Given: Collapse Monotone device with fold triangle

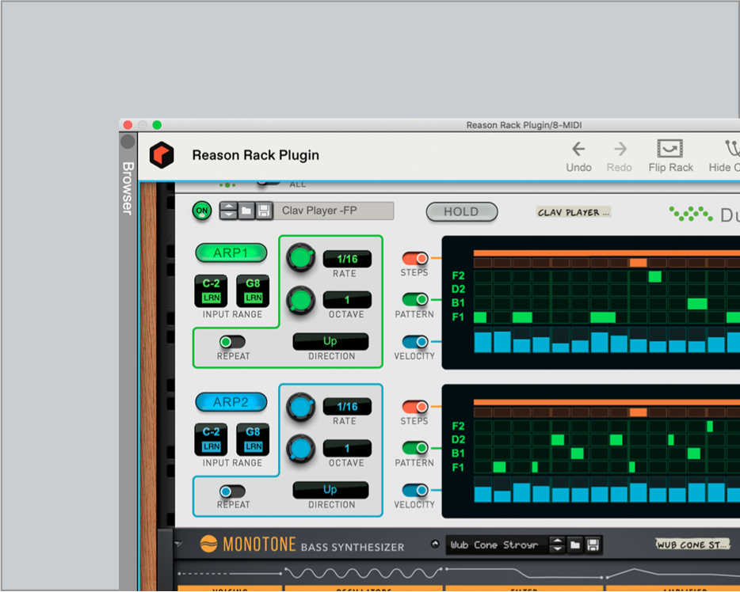Looking at the screenshot, I should (x=178, y=544).
